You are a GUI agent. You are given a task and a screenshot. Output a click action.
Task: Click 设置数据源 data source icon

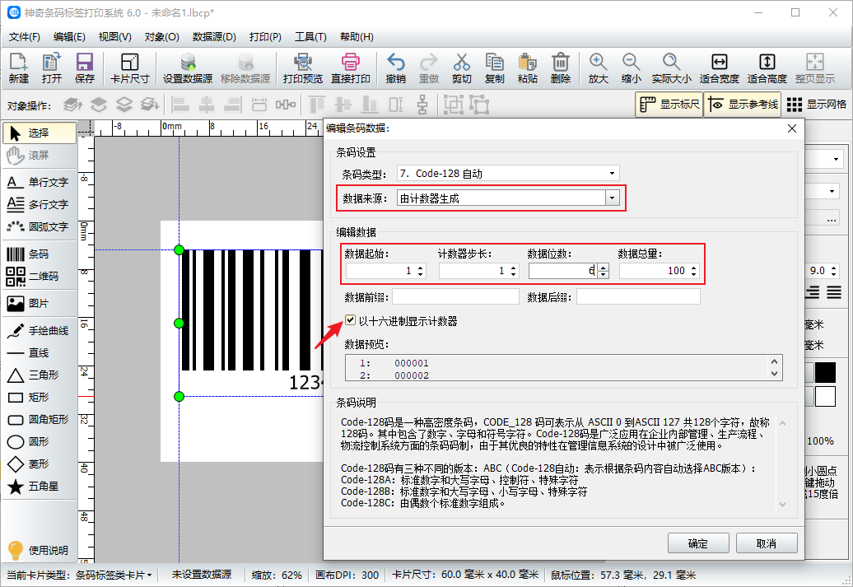click(x=188, y=68)
